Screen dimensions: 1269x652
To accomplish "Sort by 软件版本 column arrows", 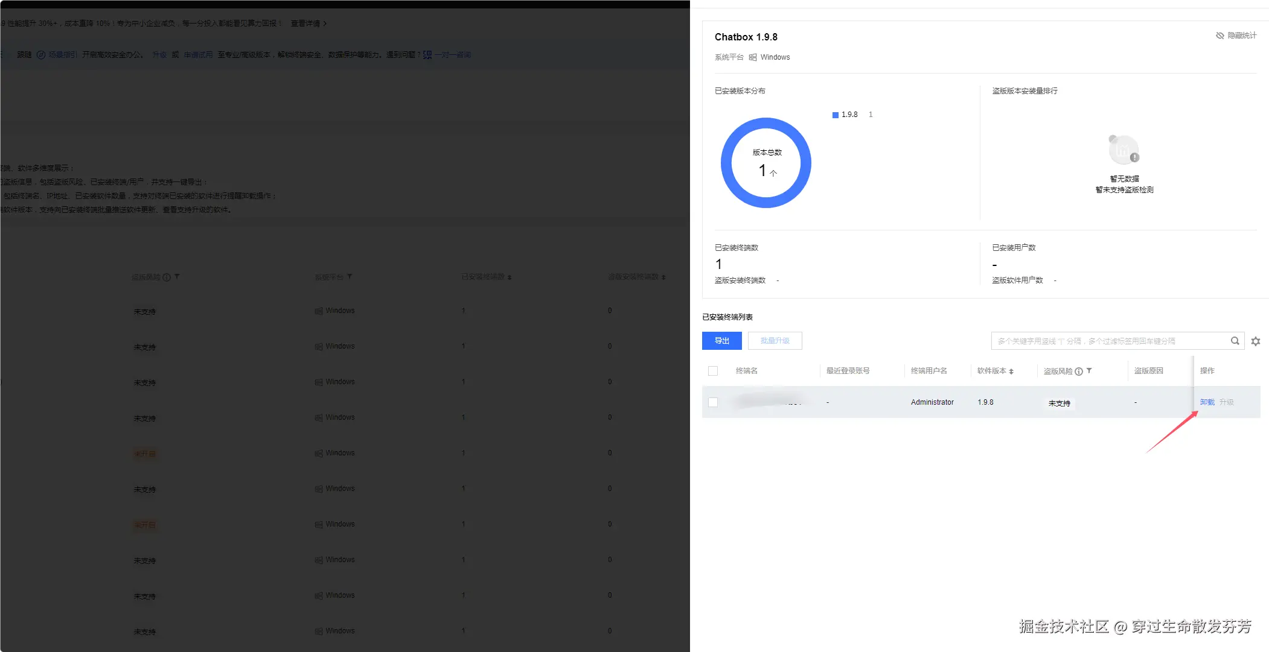I will tap(1011, 372).
